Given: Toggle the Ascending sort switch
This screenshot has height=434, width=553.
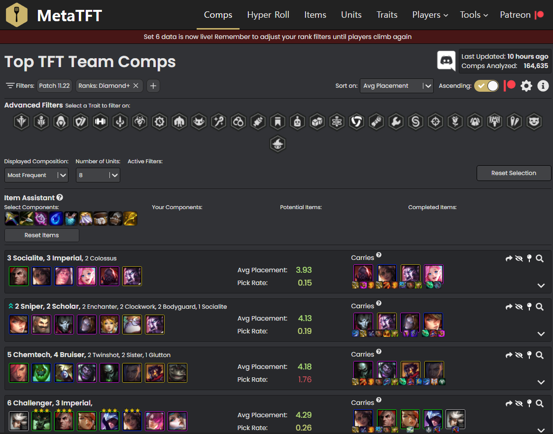Looking at the screenshot, I should [x=486, y=86].
